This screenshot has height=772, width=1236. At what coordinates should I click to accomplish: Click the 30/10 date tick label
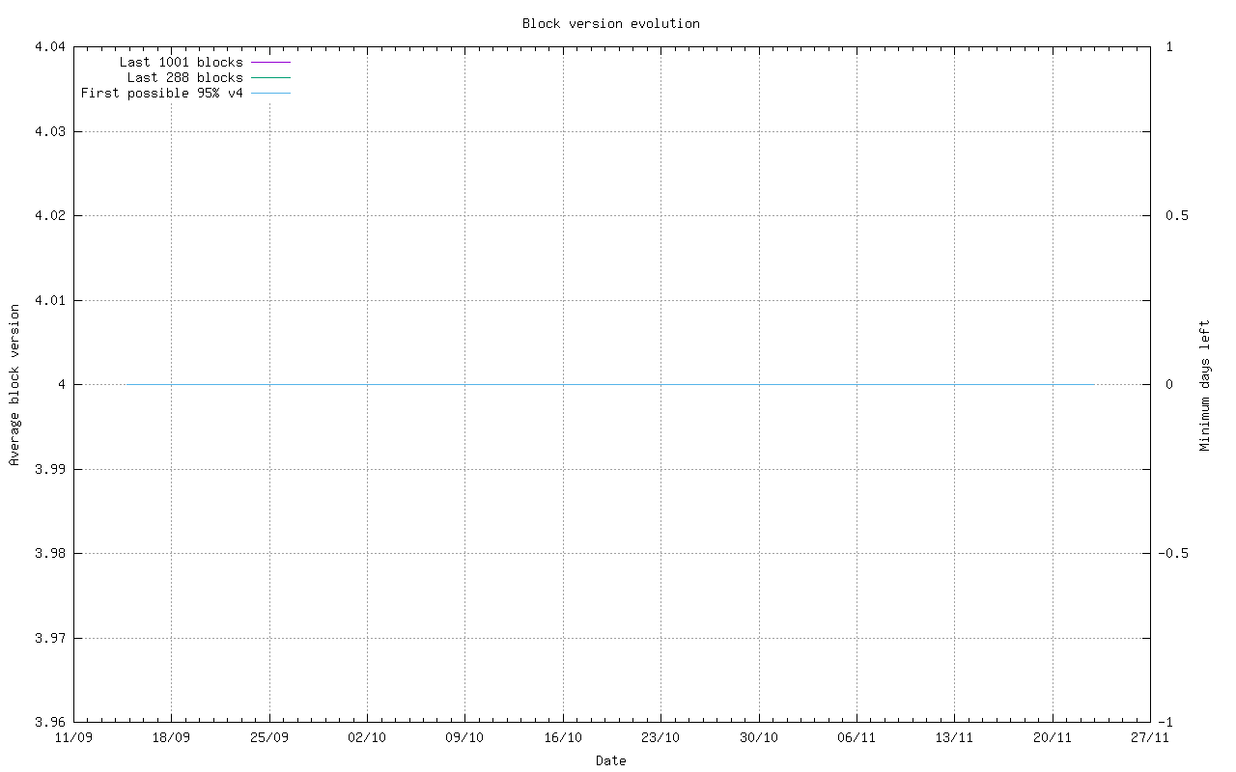[x=759, y=737]
